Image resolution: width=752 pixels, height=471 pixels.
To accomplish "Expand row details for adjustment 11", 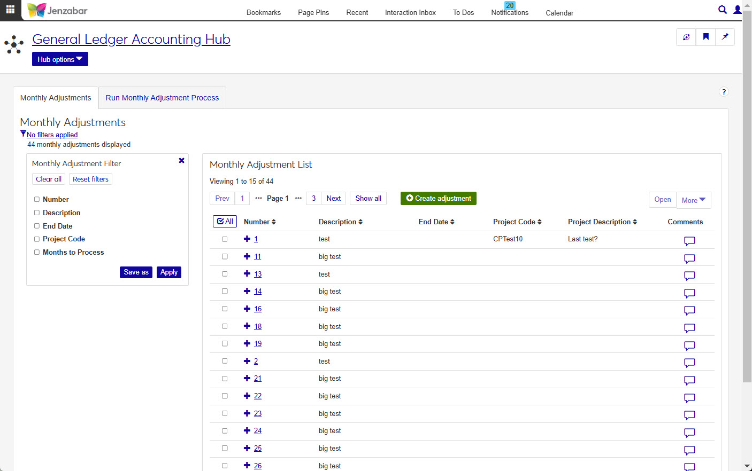I will point(247,256).
